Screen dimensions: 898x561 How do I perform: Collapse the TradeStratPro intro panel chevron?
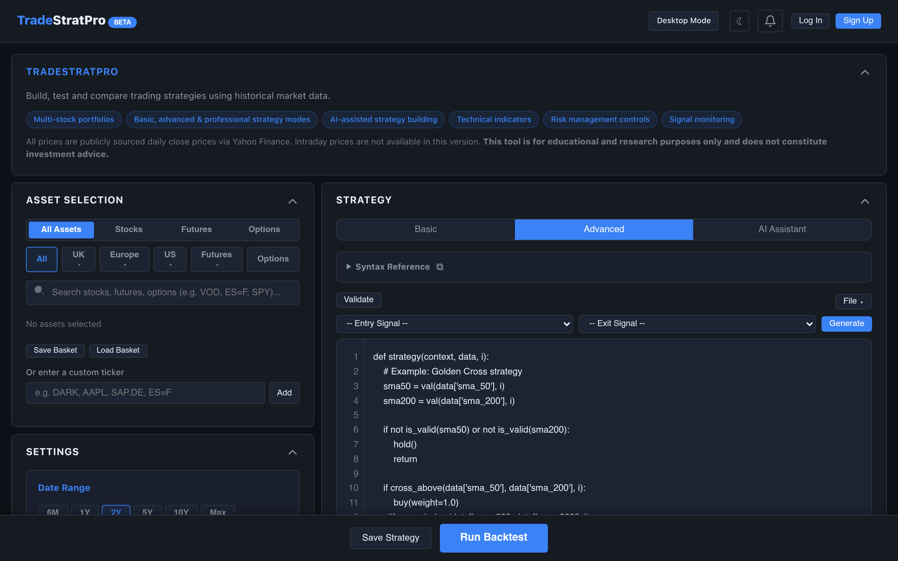[865, 72]
